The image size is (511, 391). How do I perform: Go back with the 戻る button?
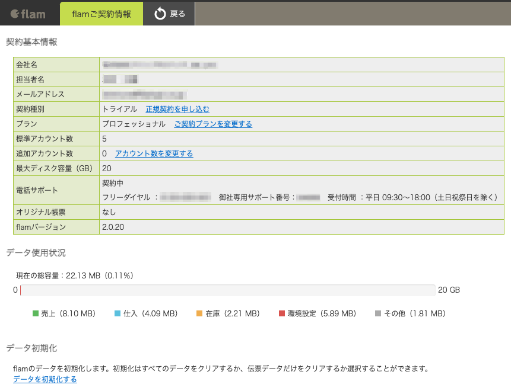(169, 14)
